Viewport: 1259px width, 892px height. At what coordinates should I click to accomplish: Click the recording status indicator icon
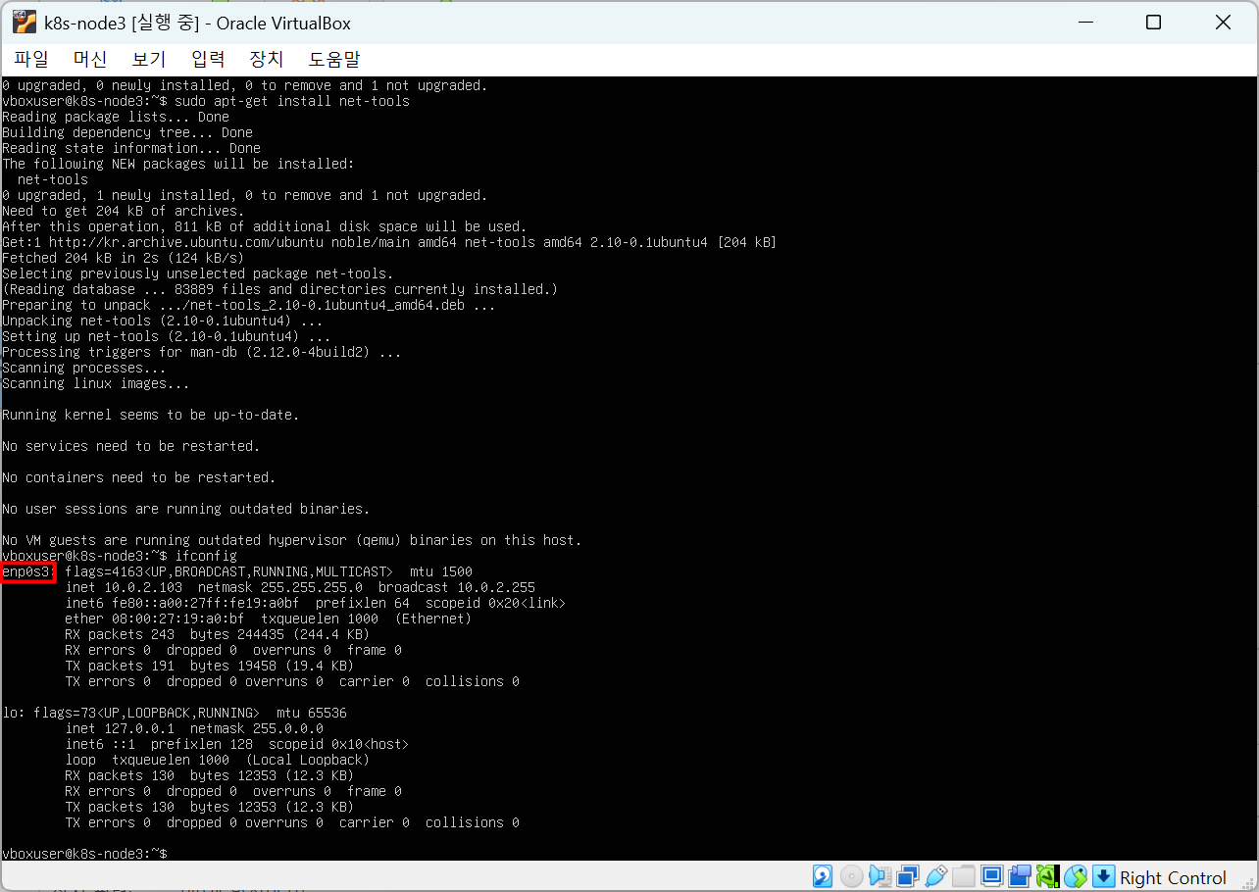pyautogui.click(x=1020, y=875)
